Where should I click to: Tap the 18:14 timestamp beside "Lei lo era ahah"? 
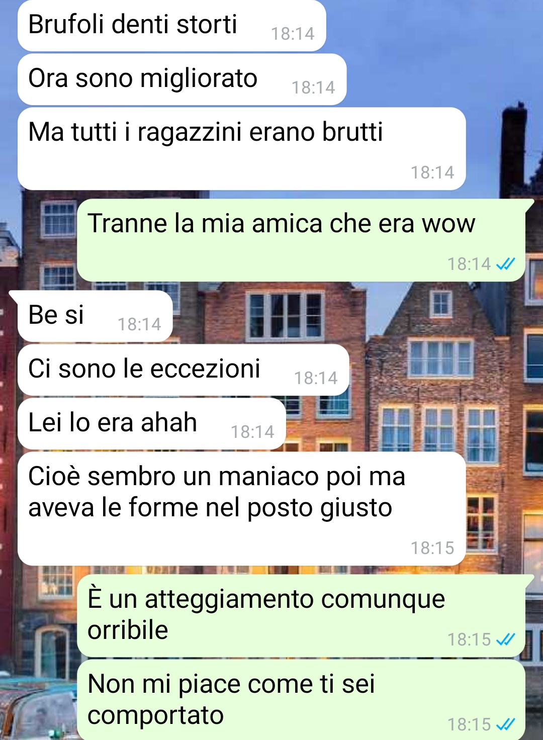click(252, 432)
